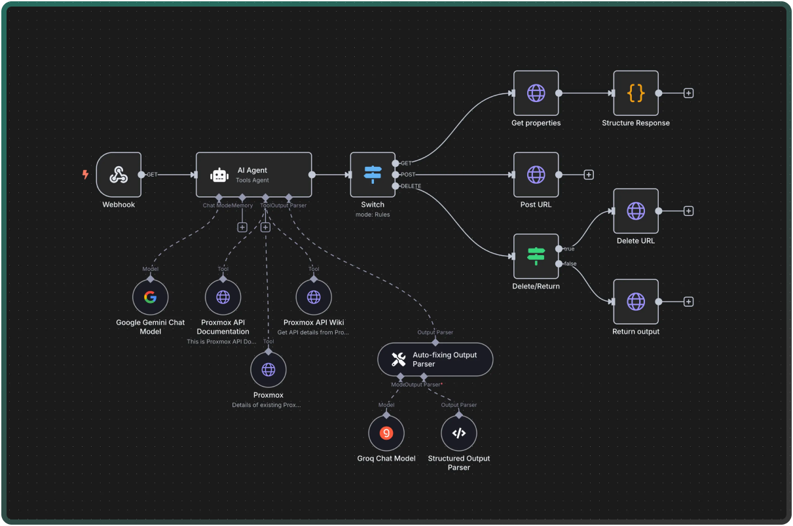Select the Groq Chat Model icon
The height and width of the screenshot is (526, 793).
(386, 432)
